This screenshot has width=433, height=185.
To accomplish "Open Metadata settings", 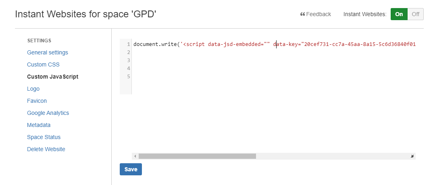I will [39, 125].
